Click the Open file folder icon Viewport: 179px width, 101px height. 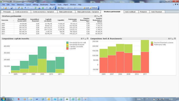(x=6, y=8)
